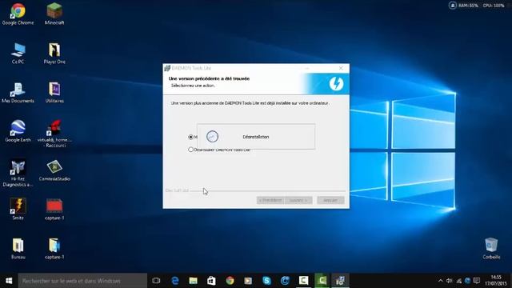Screen dimensions: 512x288
Task: Select the CamtasiaStudio desktop icon
Action: 54,170
